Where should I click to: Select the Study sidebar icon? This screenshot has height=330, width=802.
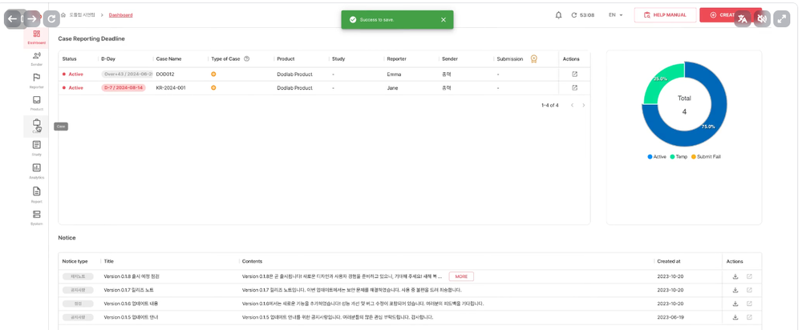click(36, 147)
